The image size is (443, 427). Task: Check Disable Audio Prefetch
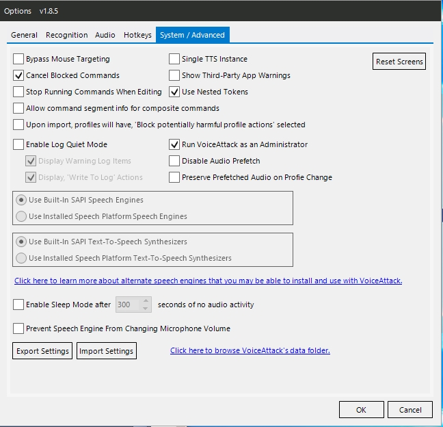(x=174, y=161)
